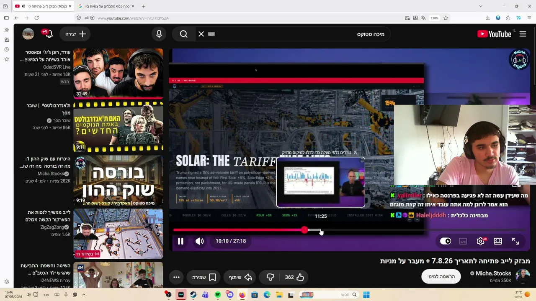Go back to the previous page

click(x=16, y=18)
